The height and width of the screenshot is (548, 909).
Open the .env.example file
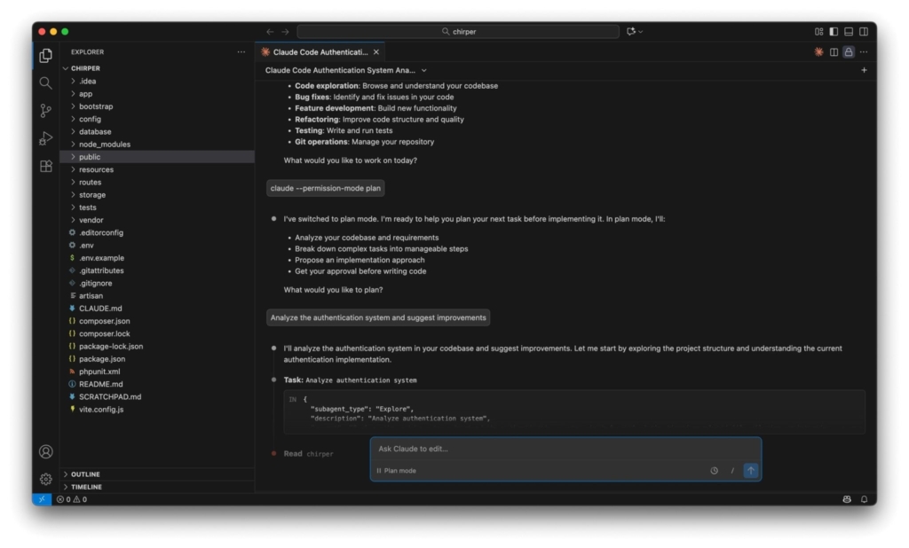157,258
